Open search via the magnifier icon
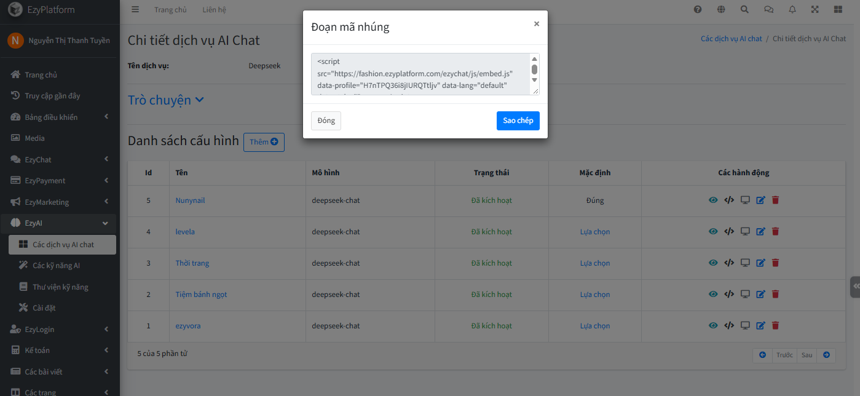Screen dimensions: 860x396 pyautogui.click(x=744, y=9)
